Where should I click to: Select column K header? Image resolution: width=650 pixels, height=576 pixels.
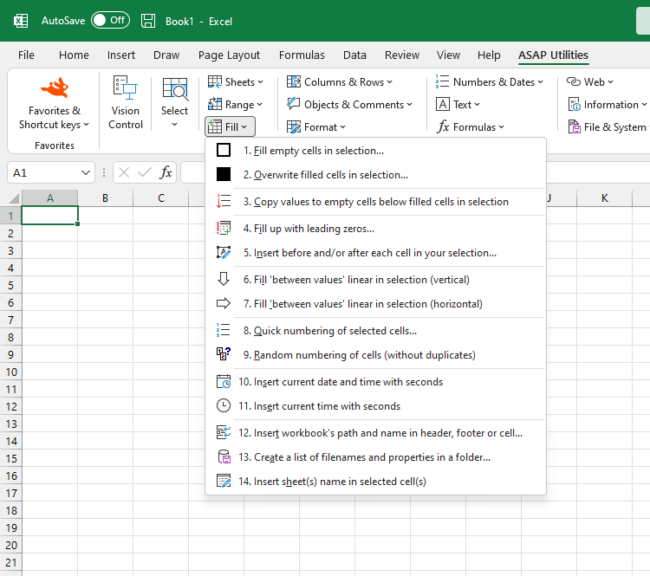pyautogui.click(x=604, y=198)
